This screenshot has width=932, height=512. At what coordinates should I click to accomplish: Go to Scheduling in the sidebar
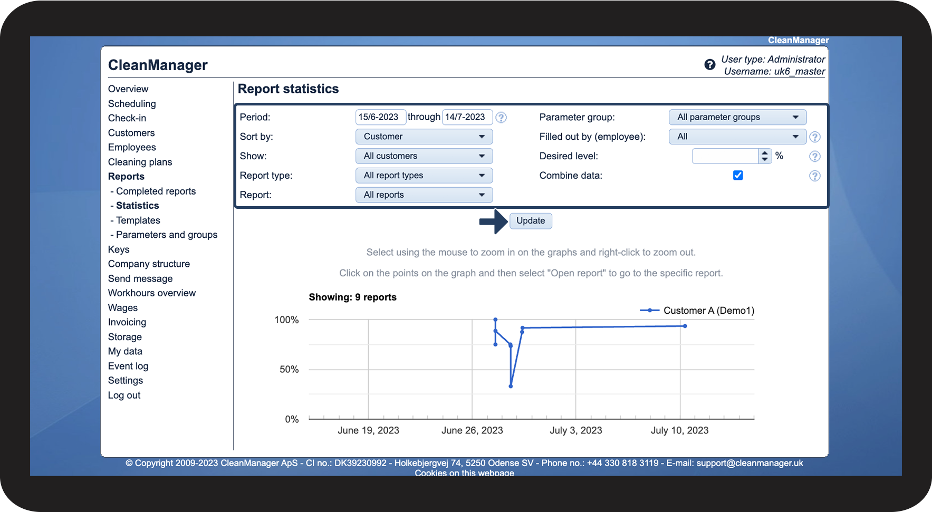click(x=132, y=104)
